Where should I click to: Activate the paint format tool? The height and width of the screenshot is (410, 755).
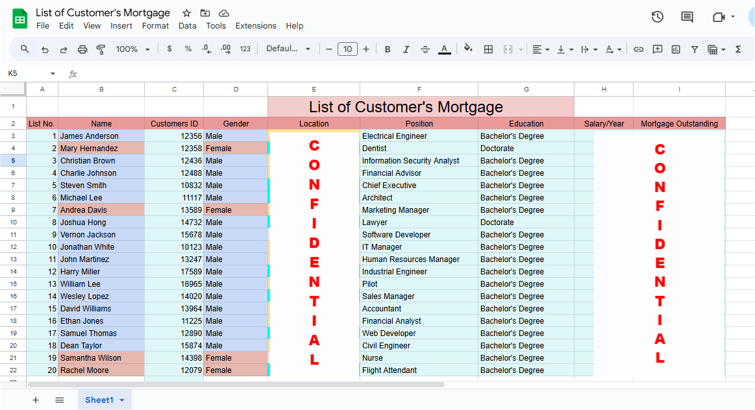coord(101,49)
